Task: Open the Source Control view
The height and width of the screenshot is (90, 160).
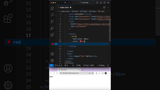Action: (x=52, y=21)
